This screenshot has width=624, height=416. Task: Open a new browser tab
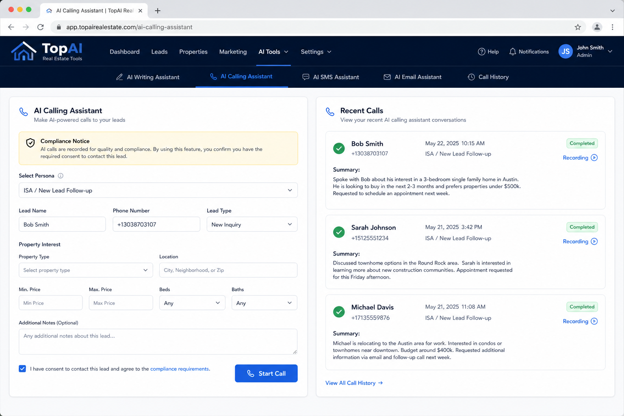click(158, 11)
